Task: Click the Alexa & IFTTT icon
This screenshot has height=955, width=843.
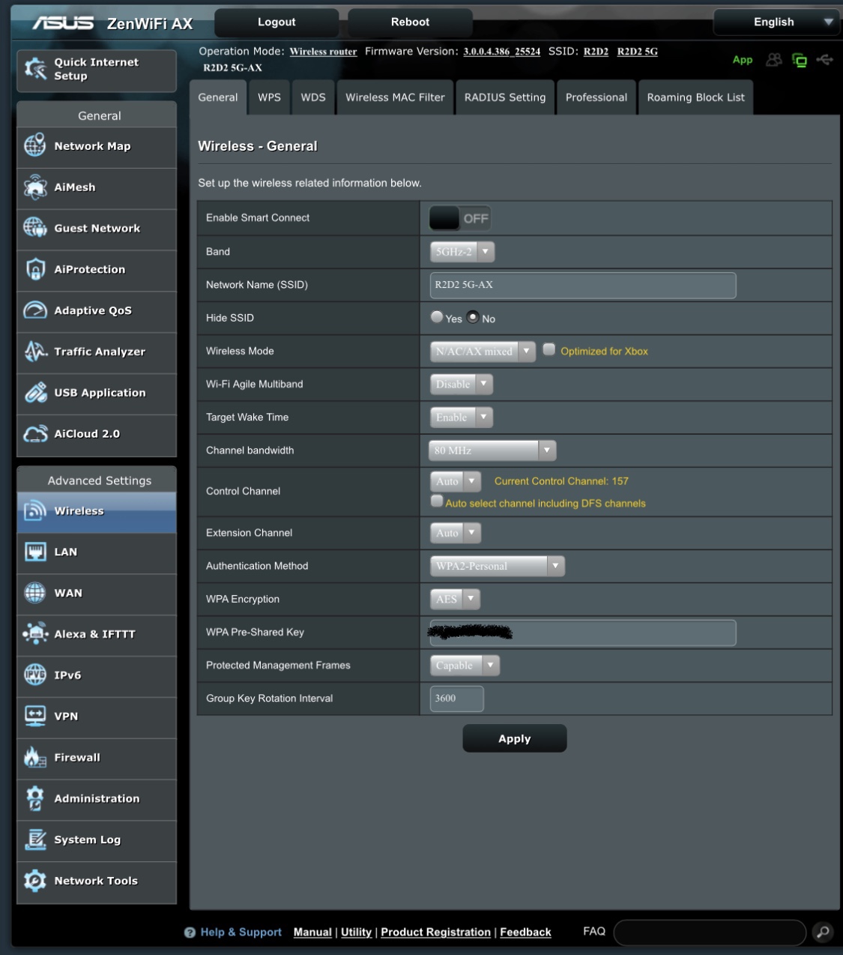Action: pos(35,634)
